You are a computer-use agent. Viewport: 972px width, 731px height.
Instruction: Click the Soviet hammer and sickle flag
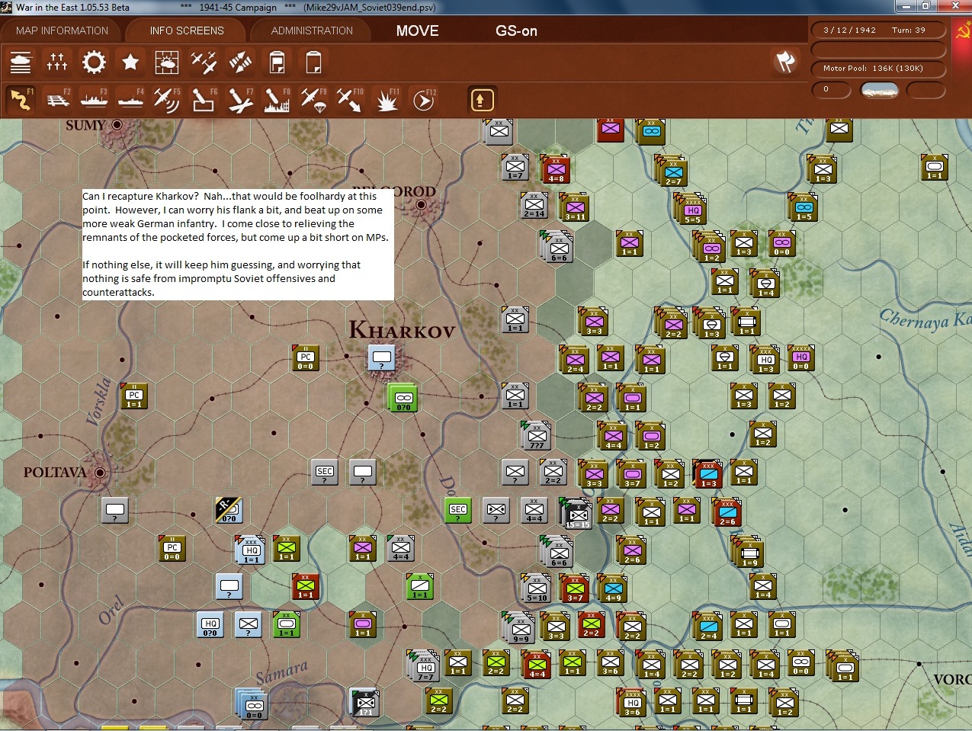coord(964,30)
